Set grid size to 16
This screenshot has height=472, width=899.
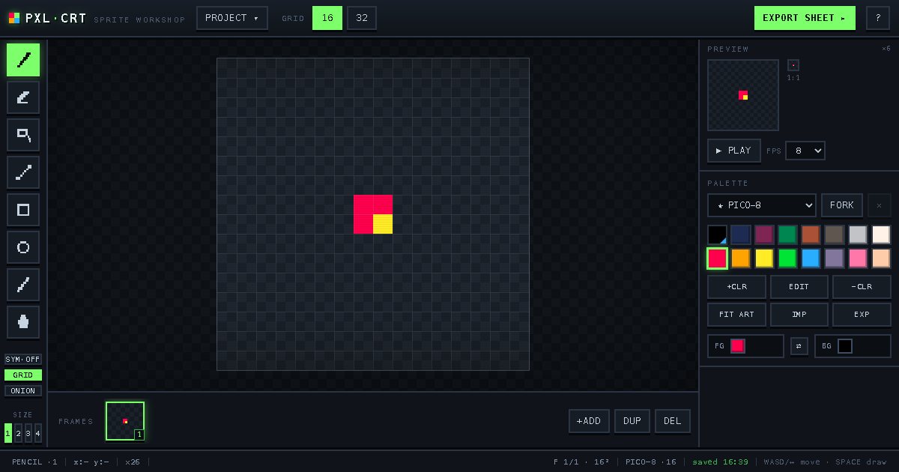click(x=327, y=18)
